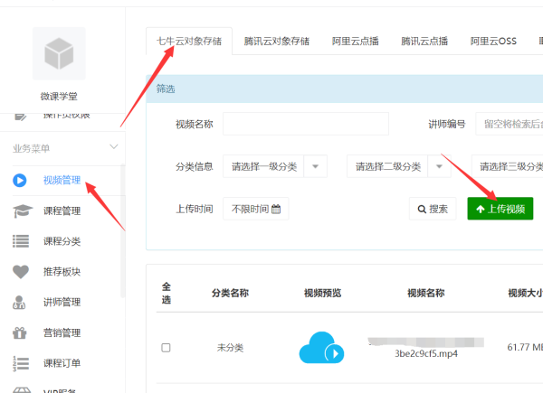Click the 筛选 panel heading
This screenshot has width=543, height=393.
pyautogui.click(x=166, y=89)
